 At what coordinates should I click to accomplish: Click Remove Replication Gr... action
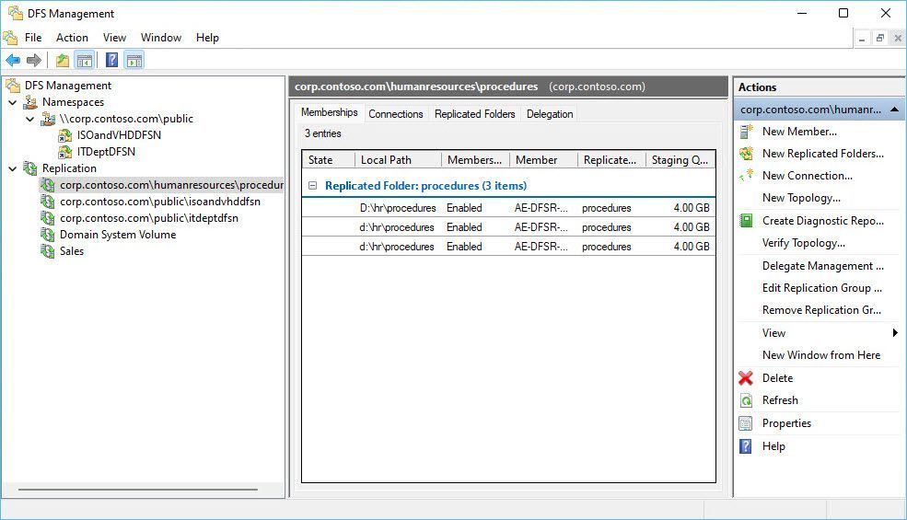tap(821, 310)
